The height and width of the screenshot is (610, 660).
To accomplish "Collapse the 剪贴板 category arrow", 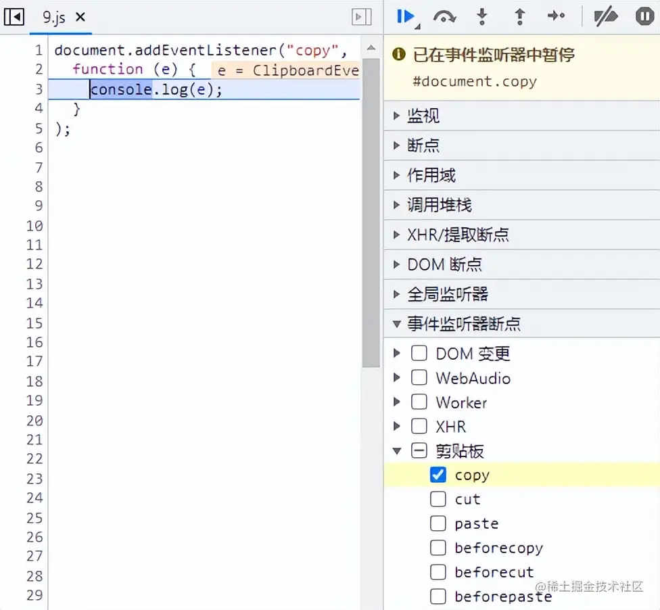I will [x=396, y=451].
